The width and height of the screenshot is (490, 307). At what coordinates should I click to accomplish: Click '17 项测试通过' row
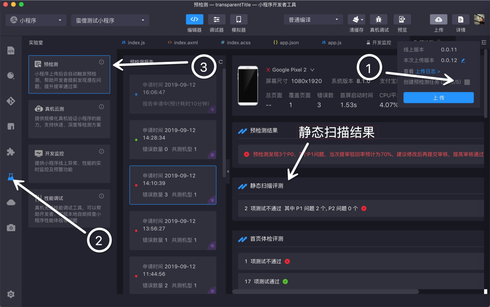click(x=361, y=281)
